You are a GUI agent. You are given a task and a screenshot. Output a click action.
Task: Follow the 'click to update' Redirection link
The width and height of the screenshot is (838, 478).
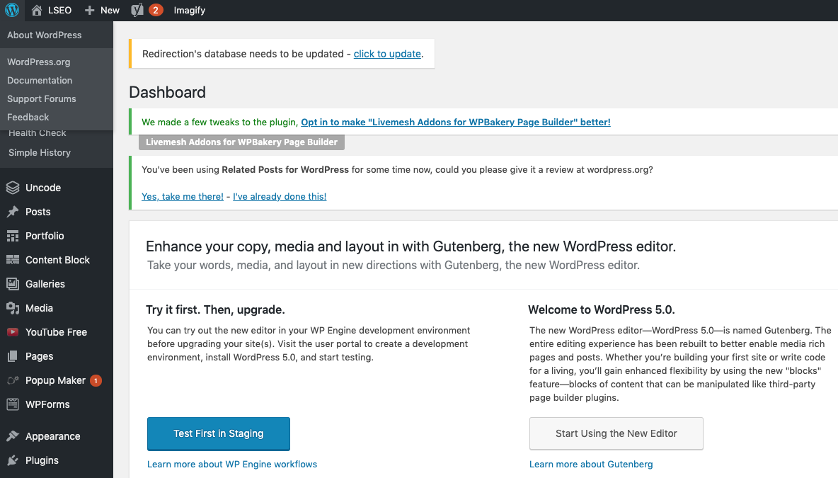click(387, 53)
